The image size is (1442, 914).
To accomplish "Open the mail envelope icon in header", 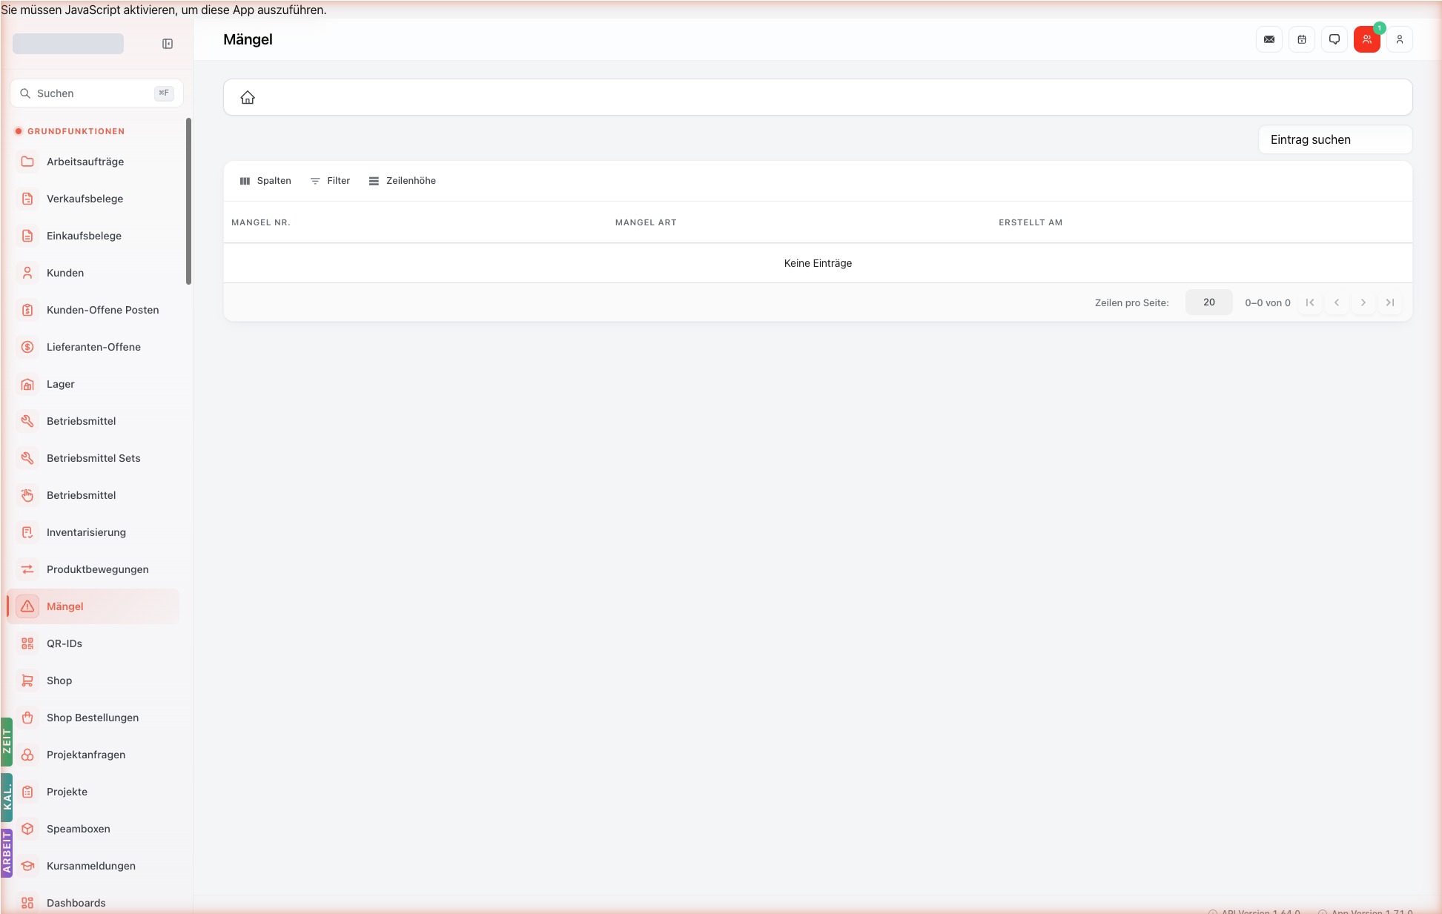I will click(x=1269, y=39).
